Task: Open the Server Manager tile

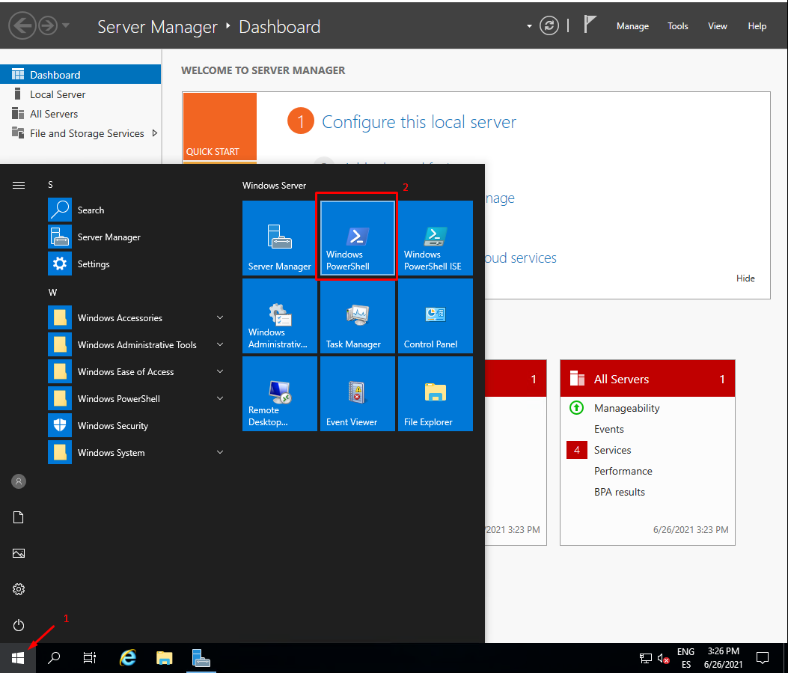Action: 279,238
